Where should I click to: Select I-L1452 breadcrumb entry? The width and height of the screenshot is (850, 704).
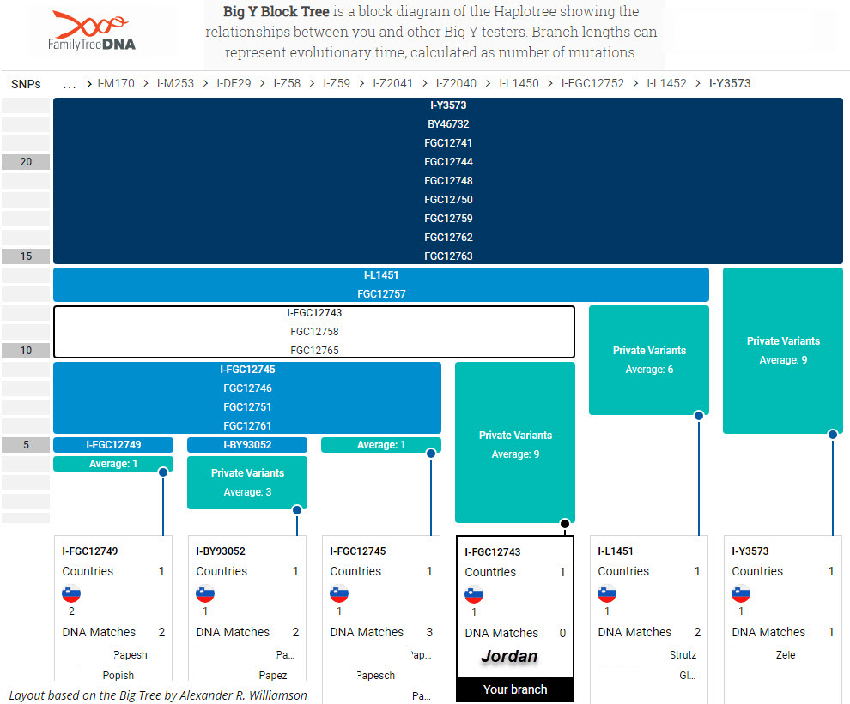tap(666, 84)
